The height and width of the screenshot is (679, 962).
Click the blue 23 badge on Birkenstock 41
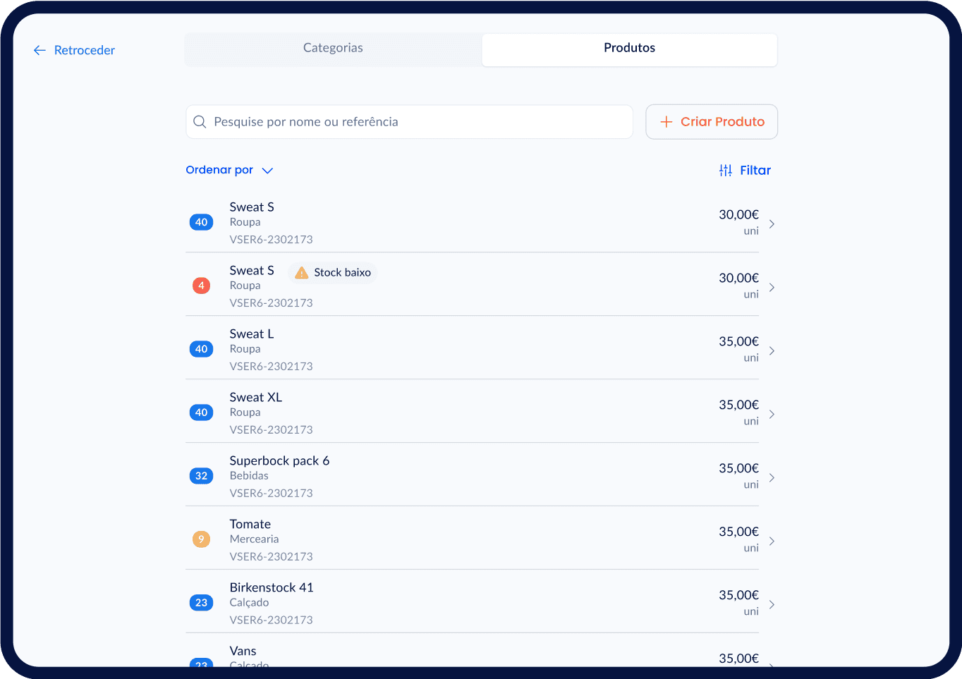click(x=201, y=603)
